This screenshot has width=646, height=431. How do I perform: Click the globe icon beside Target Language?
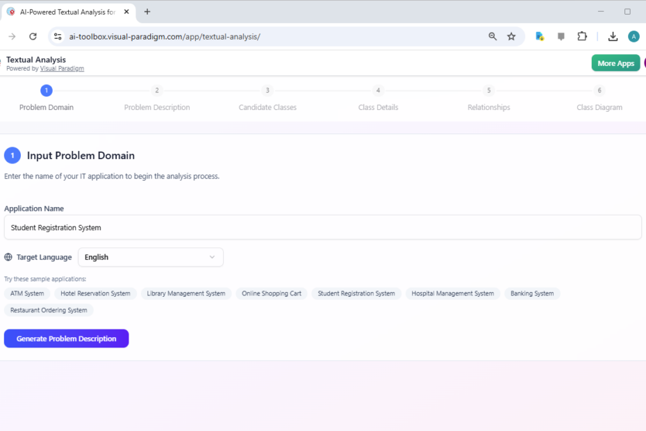pos(8,257)
